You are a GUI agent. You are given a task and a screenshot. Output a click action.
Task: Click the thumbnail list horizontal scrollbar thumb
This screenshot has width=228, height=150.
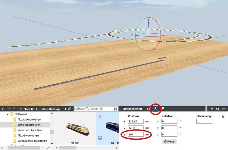pyautogui.click(x=67, y=148)
